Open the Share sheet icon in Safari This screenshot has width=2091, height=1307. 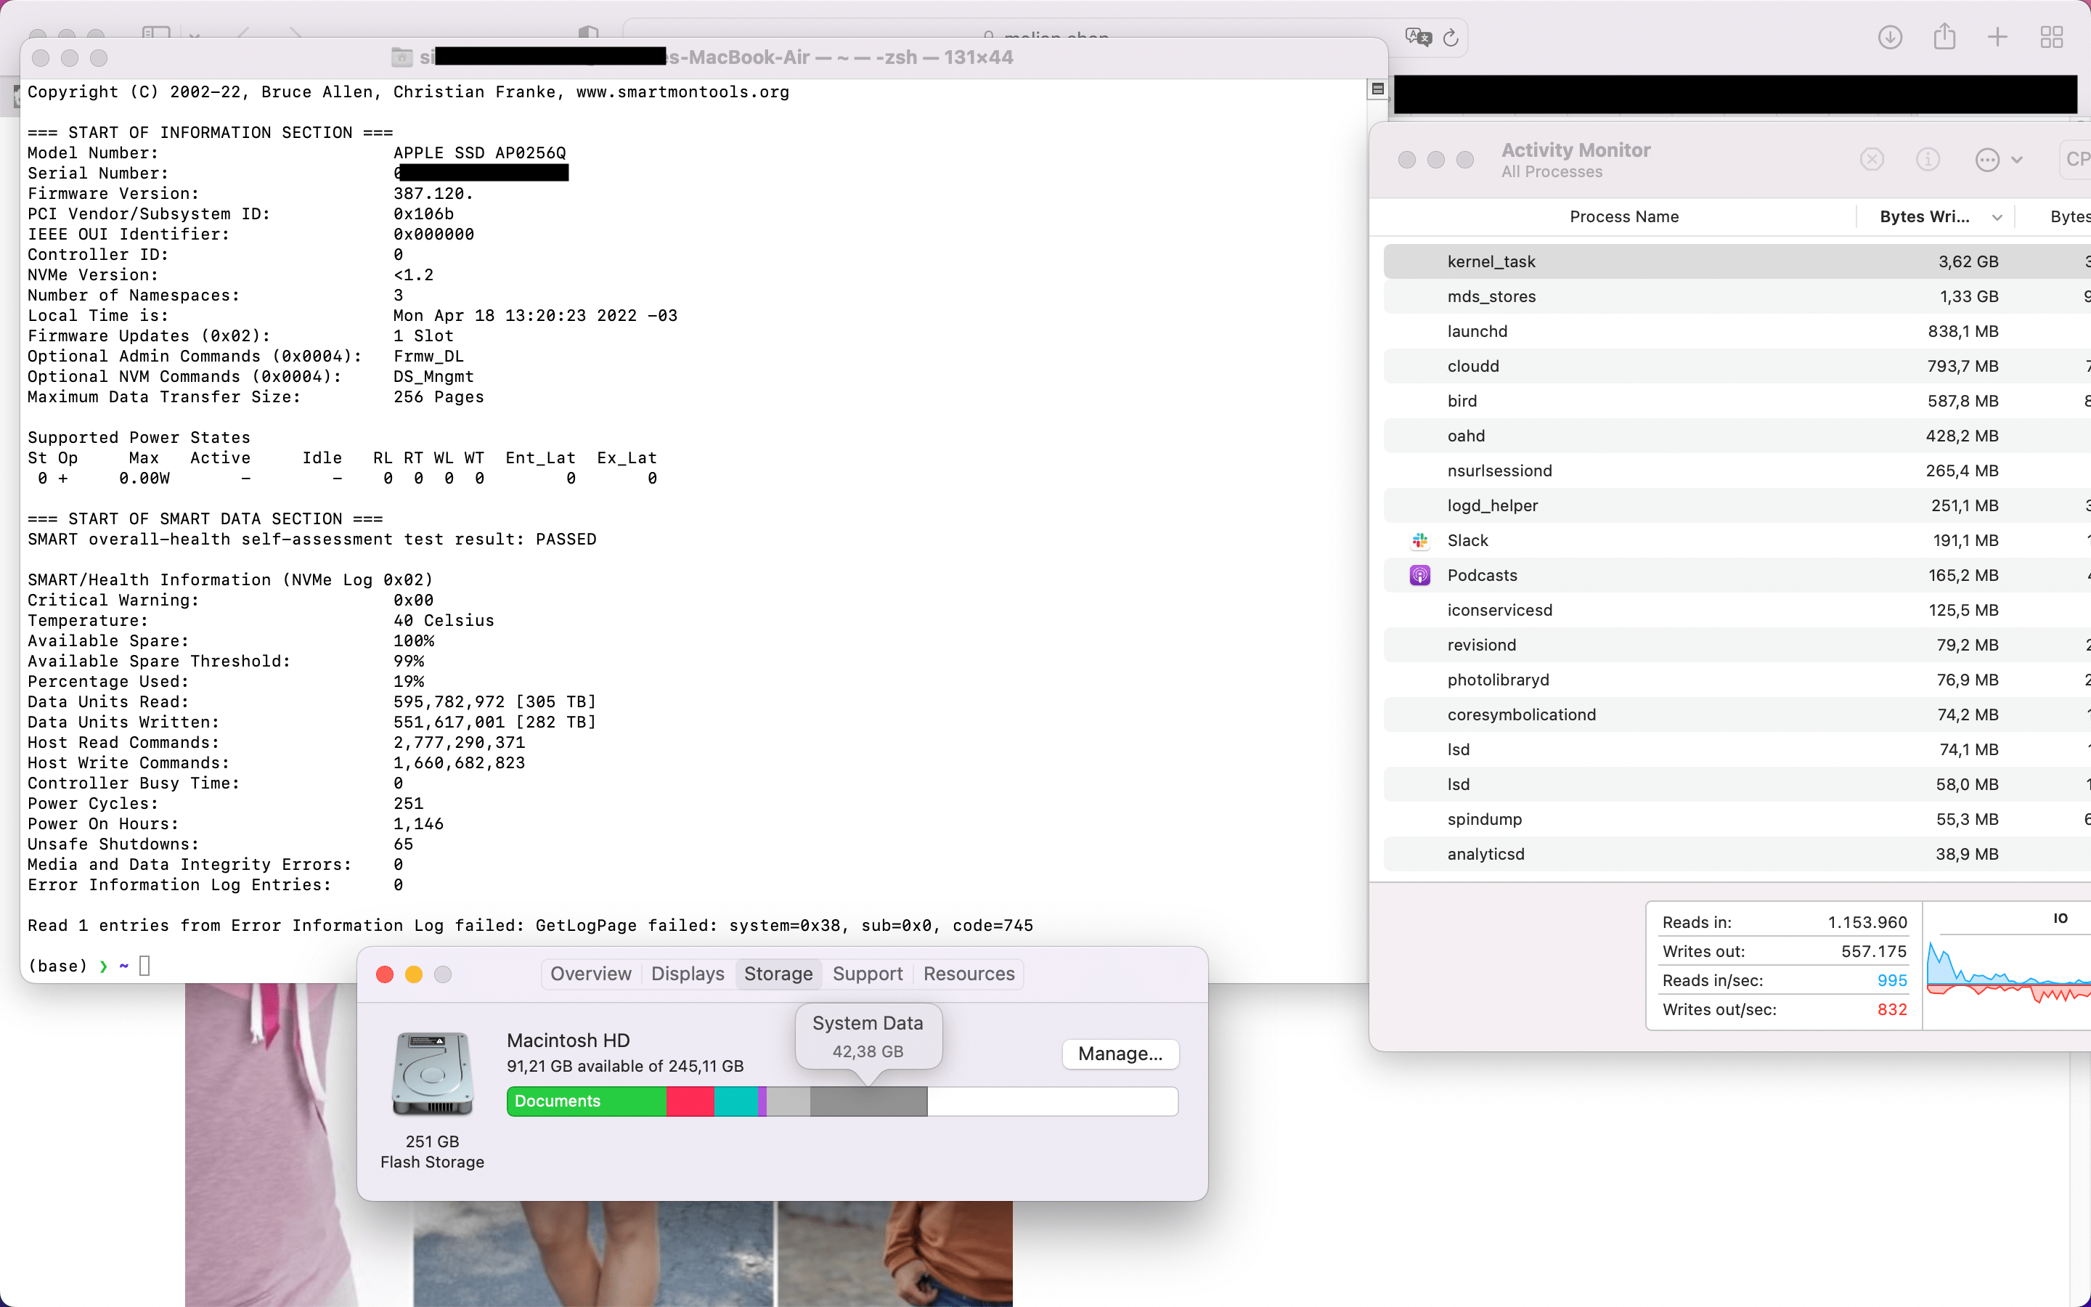tap(1944, 36)
